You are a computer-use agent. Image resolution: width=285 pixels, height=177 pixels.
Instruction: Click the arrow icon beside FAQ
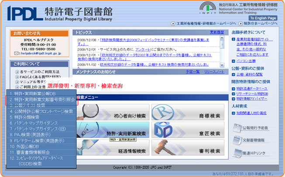17,77
